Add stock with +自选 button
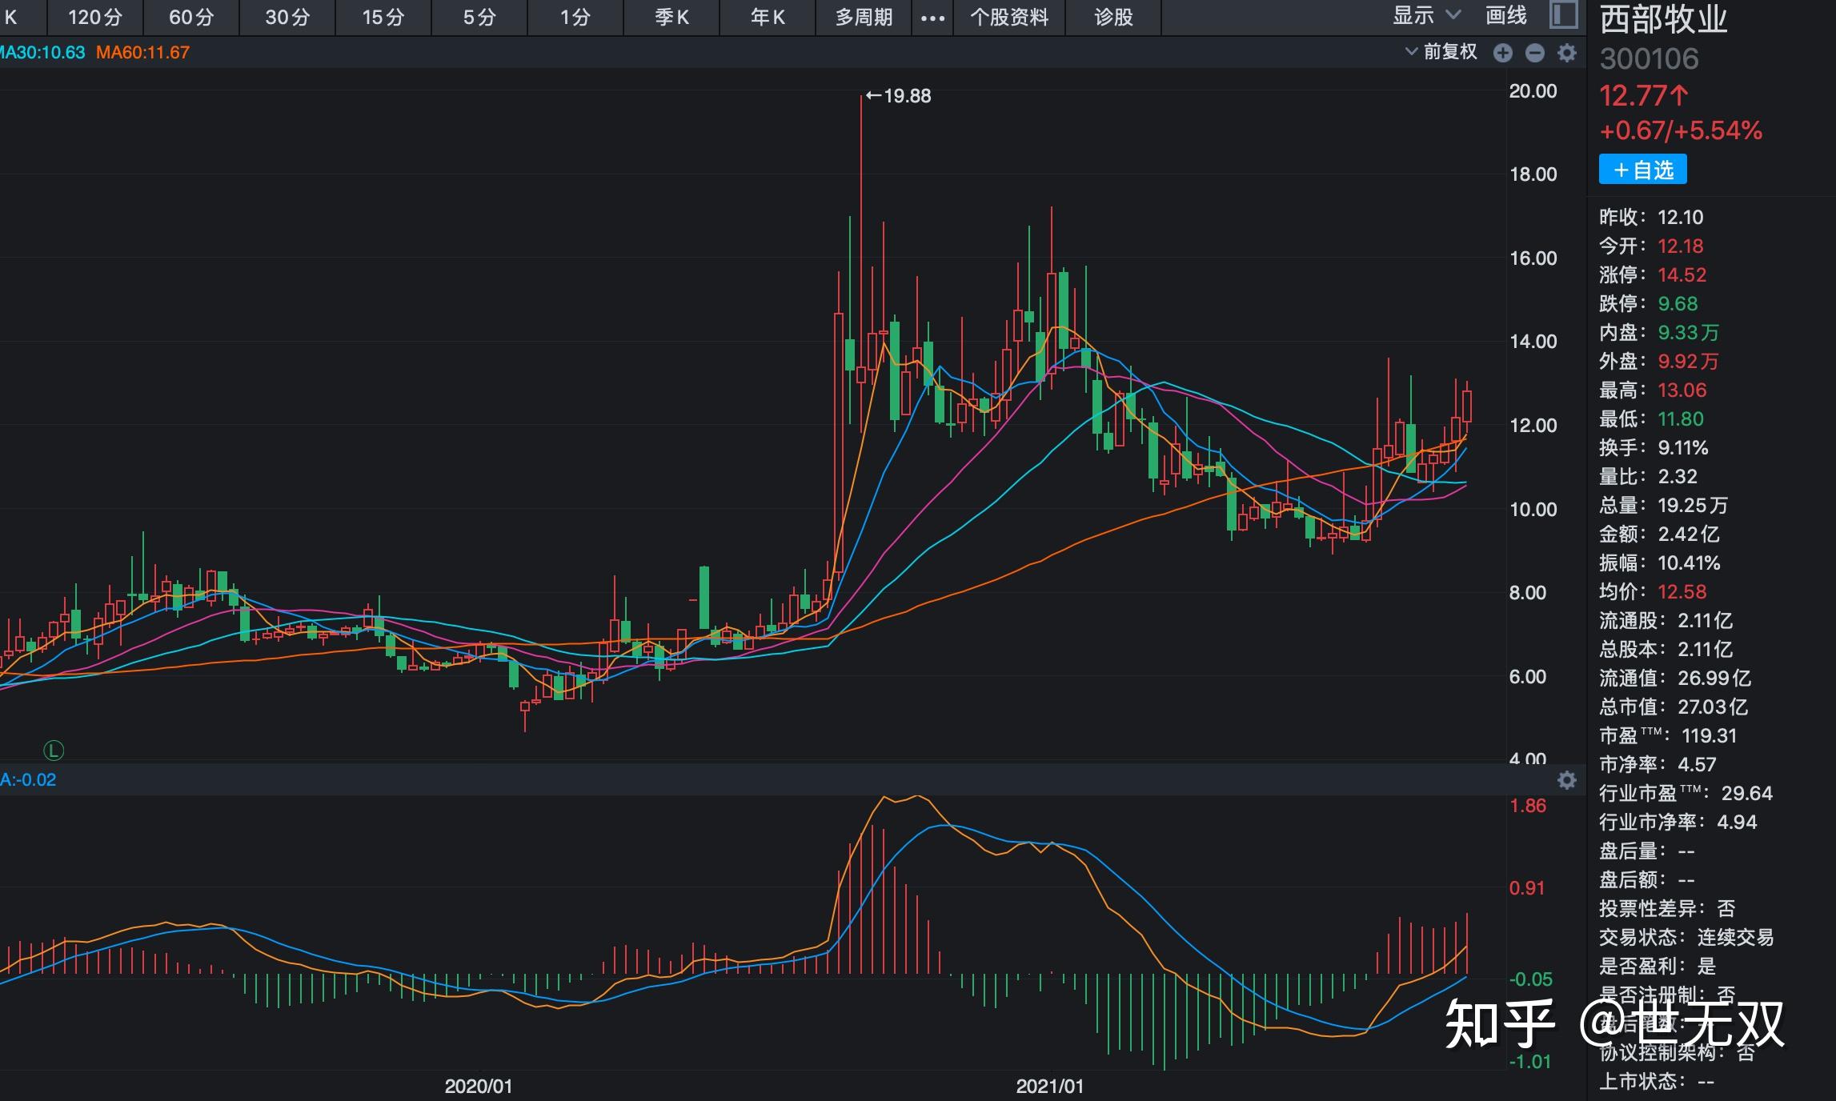The image size is (1836, 1101). (x=1642, y=170)
